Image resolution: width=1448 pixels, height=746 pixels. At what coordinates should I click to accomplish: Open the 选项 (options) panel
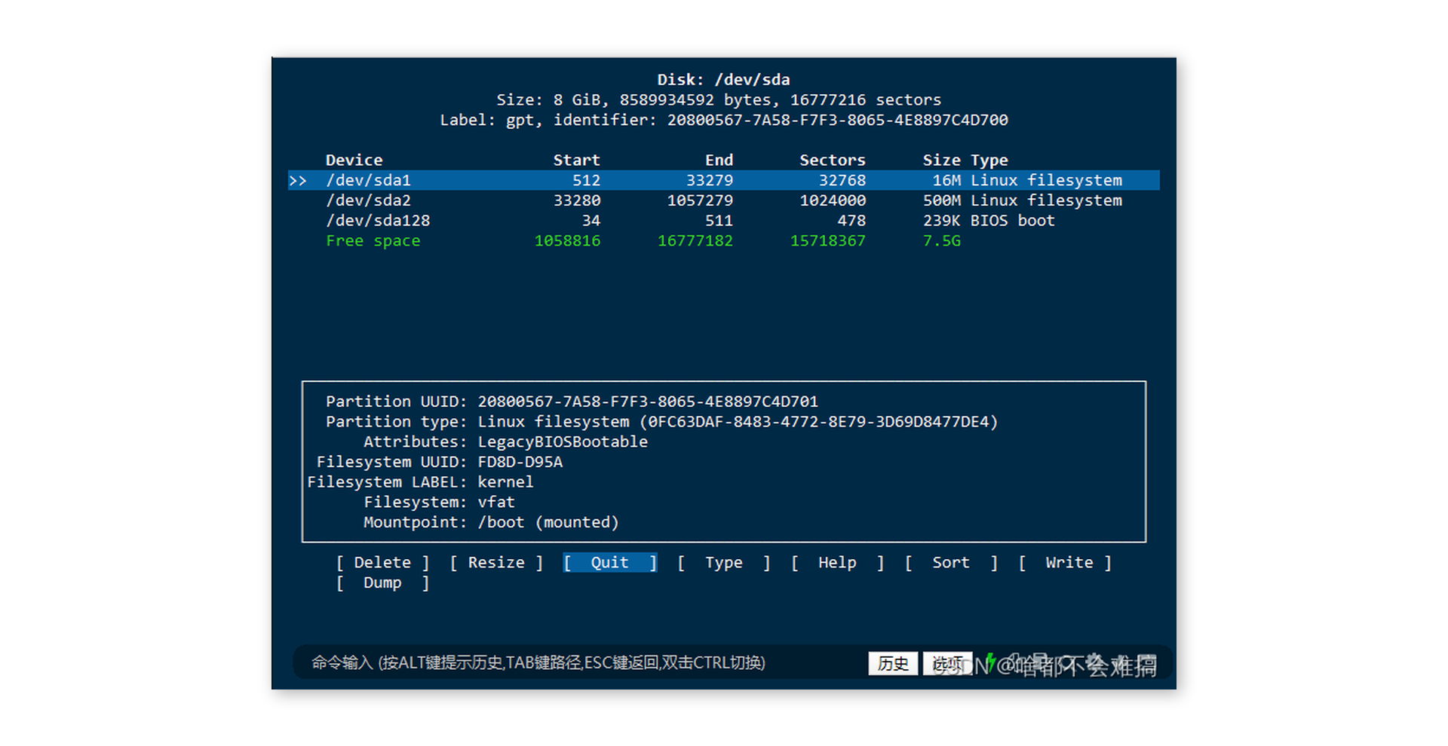pos(947,664)
